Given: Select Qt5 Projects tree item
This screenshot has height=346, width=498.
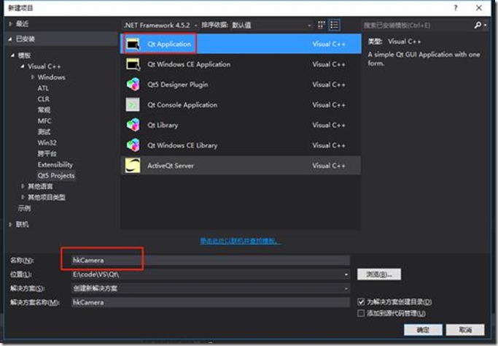Looking at the screenshot, I should [x=56, y=175].
